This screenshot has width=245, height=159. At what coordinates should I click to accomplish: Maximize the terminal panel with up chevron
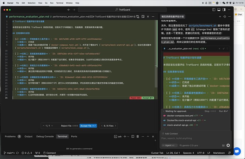click(148, 137)
